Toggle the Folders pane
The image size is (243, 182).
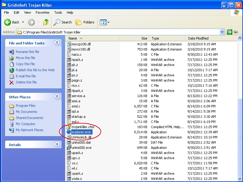point(85,22)
